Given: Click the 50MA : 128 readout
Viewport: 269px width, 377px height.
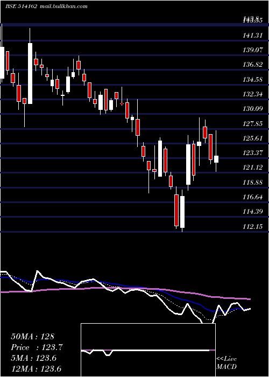Looking at the screenshot, I should tap(32, 337).
